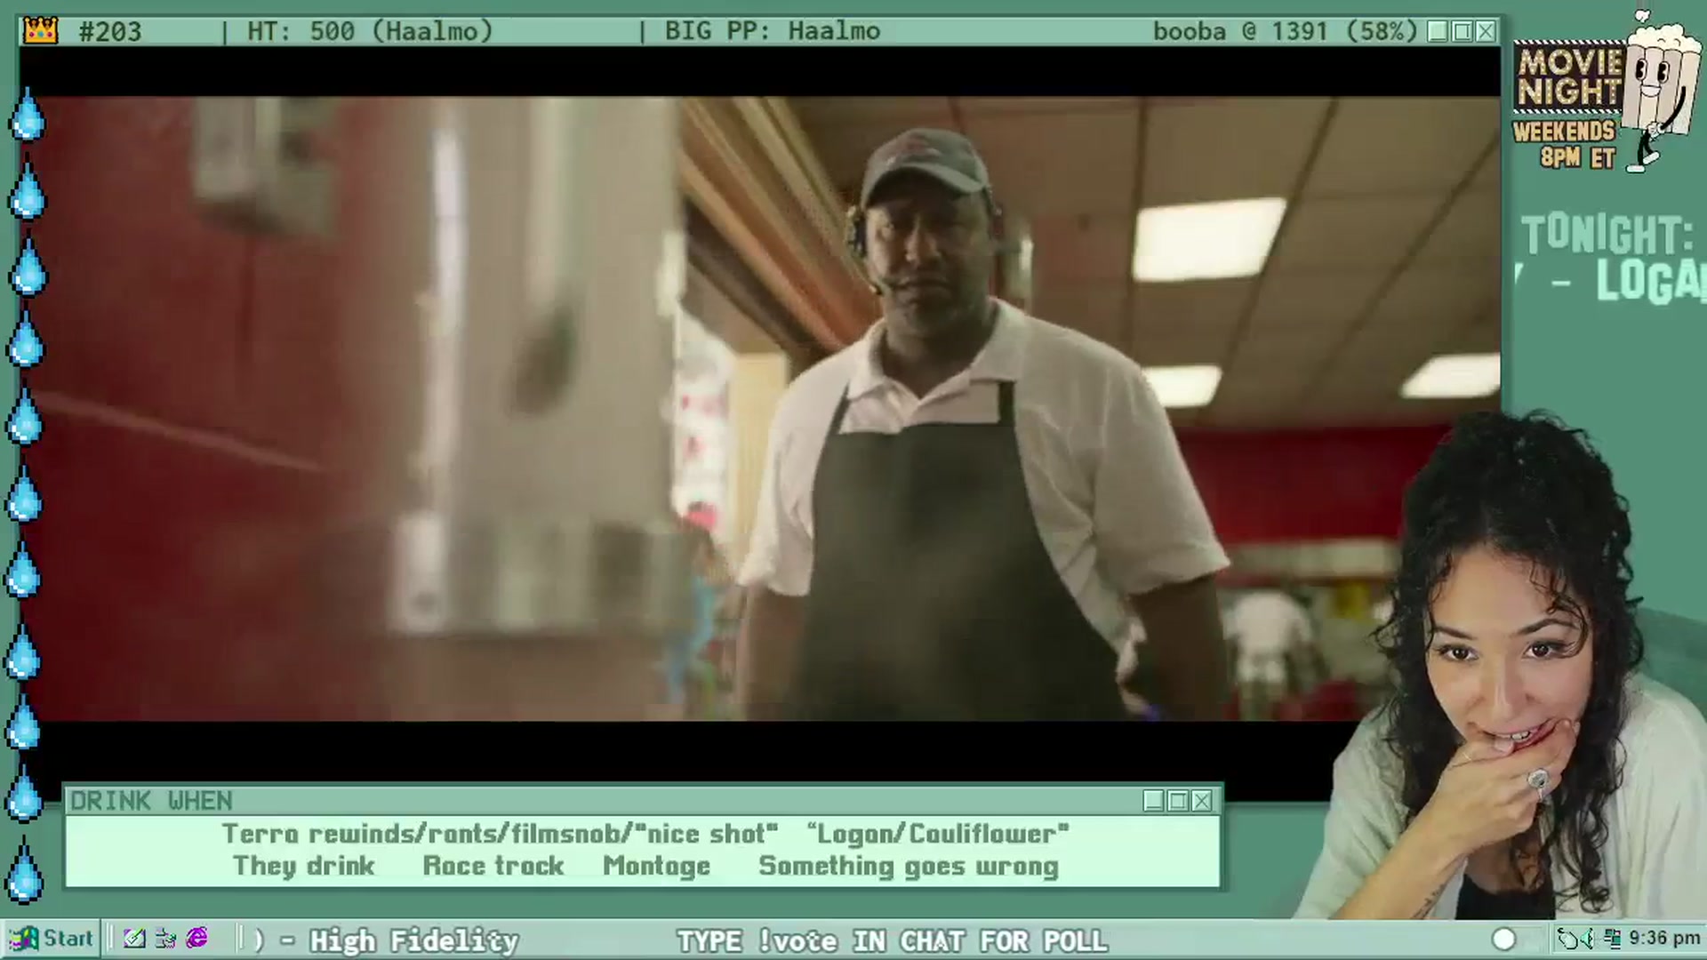This screenshot has height=960, width=1707.
Task: Minimize the DRINK WHEN window
Action: click(1154, 801)
